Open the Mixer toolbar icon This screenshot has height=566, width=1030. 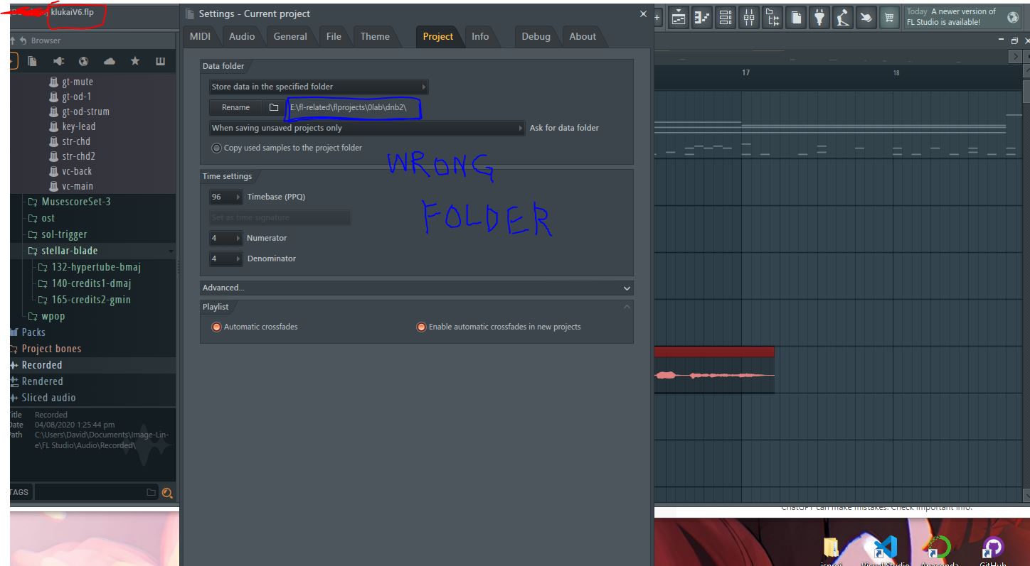click(749, 17)
